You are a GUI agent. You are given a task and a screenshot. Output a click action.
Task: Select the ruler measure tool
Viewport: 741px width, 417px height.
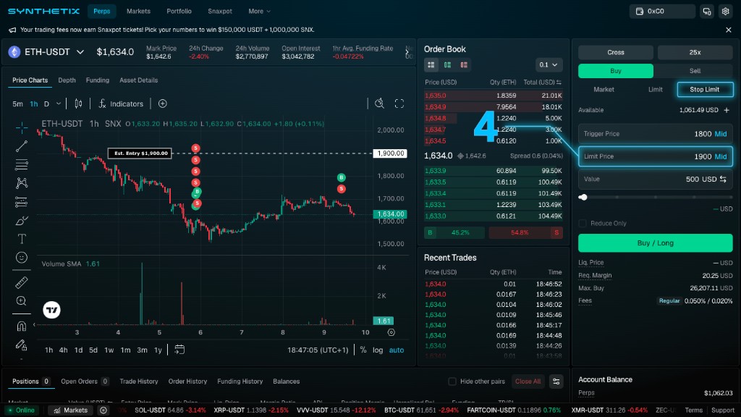click(21, 282)
